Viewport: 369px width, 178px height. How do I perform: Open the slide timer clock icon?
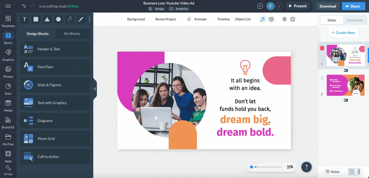click(271, 19)
